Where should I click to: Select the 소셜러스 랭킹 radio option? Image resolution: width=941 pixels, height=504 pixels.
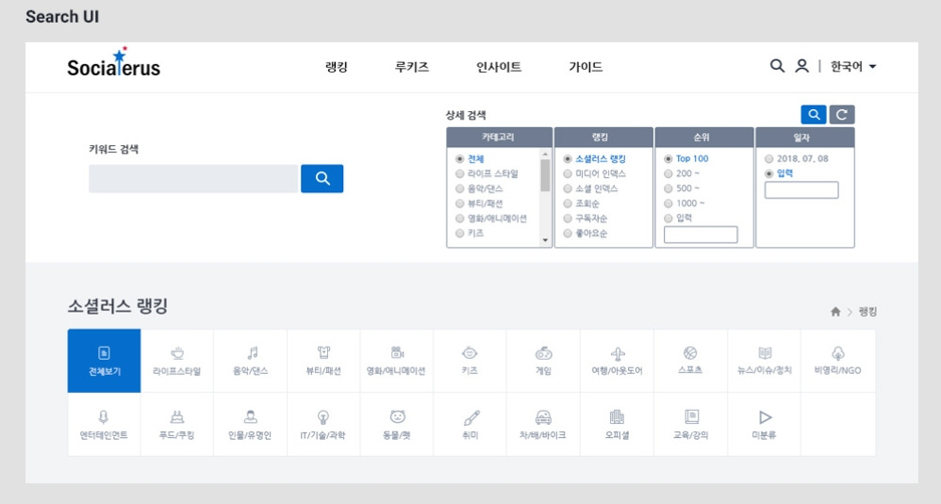568,159
